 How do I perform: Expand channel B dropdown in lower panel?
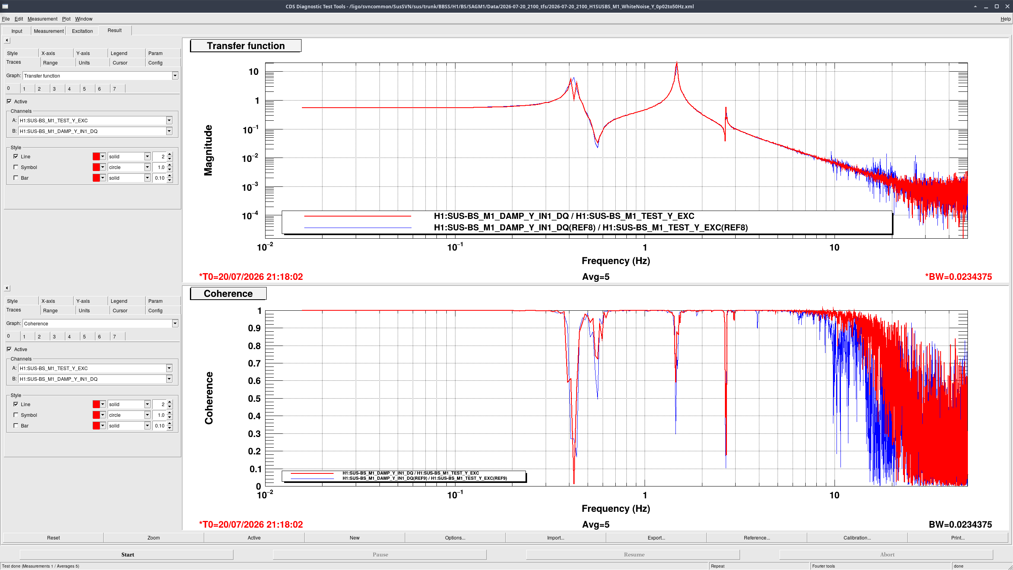point(169,379)
